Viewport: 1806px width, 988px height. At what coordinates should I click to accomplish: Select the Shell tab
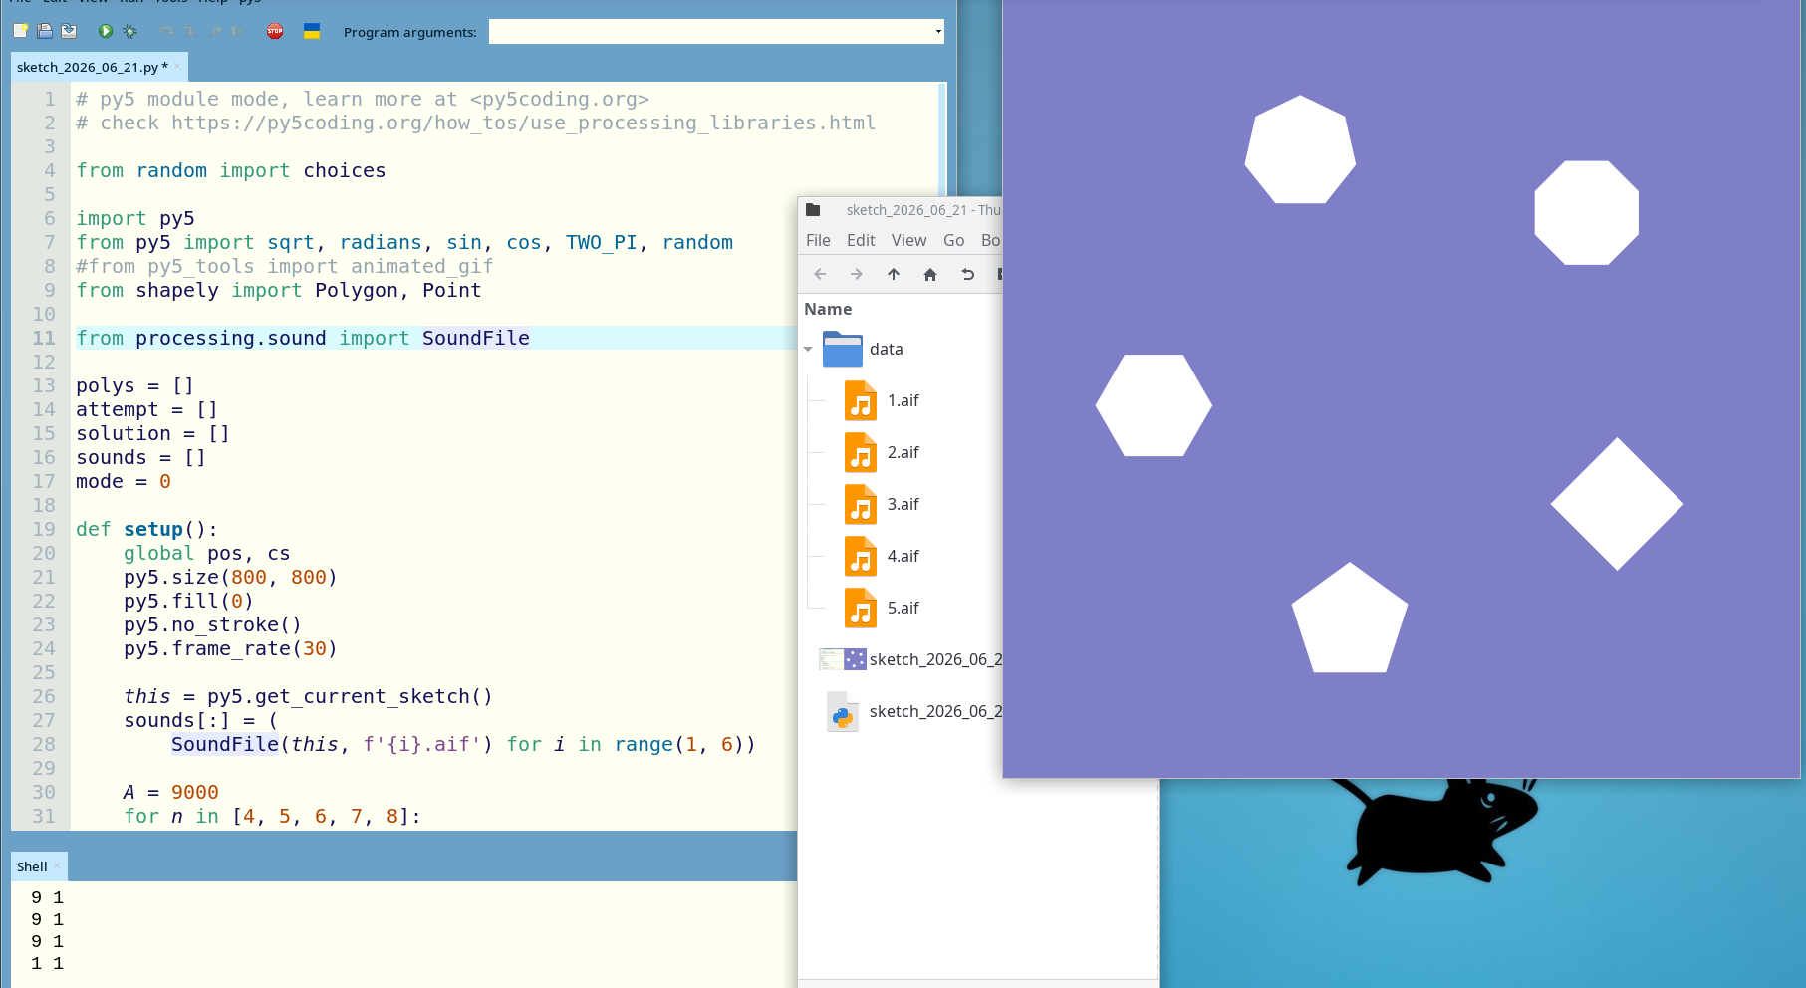(32, 866)
